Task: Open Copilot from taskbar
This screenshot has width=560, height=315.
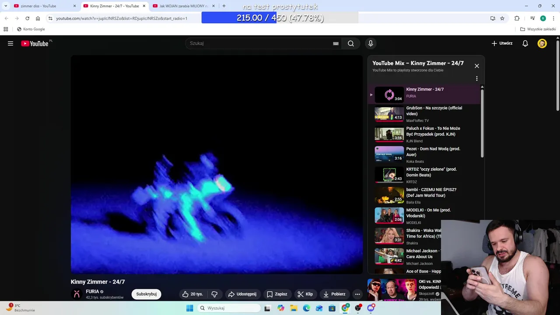Action: (281, 308)
